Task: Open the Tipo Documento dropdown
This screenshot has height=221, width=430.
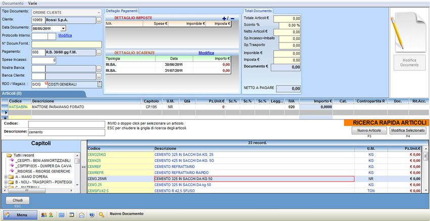Action: 98,12
